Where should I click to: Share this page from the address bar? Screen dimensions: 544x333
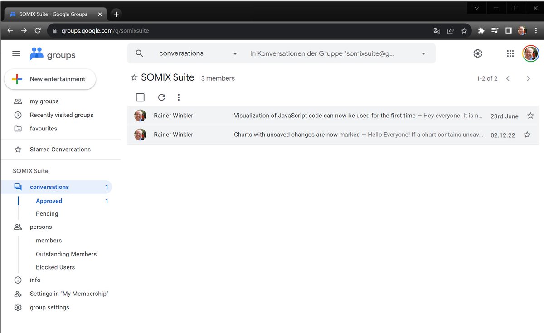(x=451, y=31)
